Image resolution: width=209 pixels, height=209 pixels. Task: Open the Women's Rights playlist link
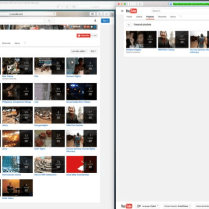[73, 77]
